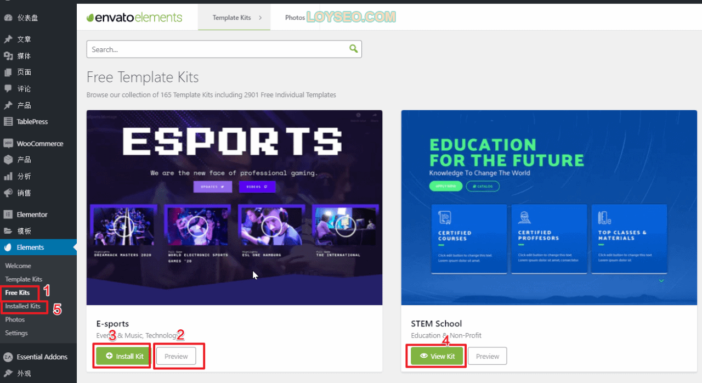
Task: Click Preview for the E-sports kit
Action: click(176, 356)
